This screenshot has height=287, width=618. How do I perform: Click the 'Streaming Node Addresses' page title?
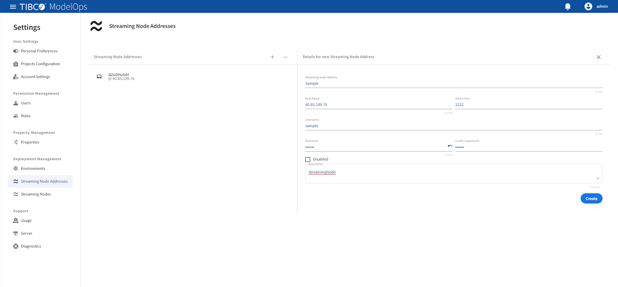[x=142, y=26]
